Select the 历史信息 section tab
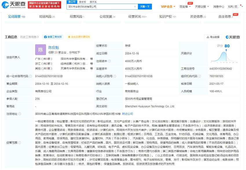The height and width of the screenshot is (170, 246). pos(198,16)
